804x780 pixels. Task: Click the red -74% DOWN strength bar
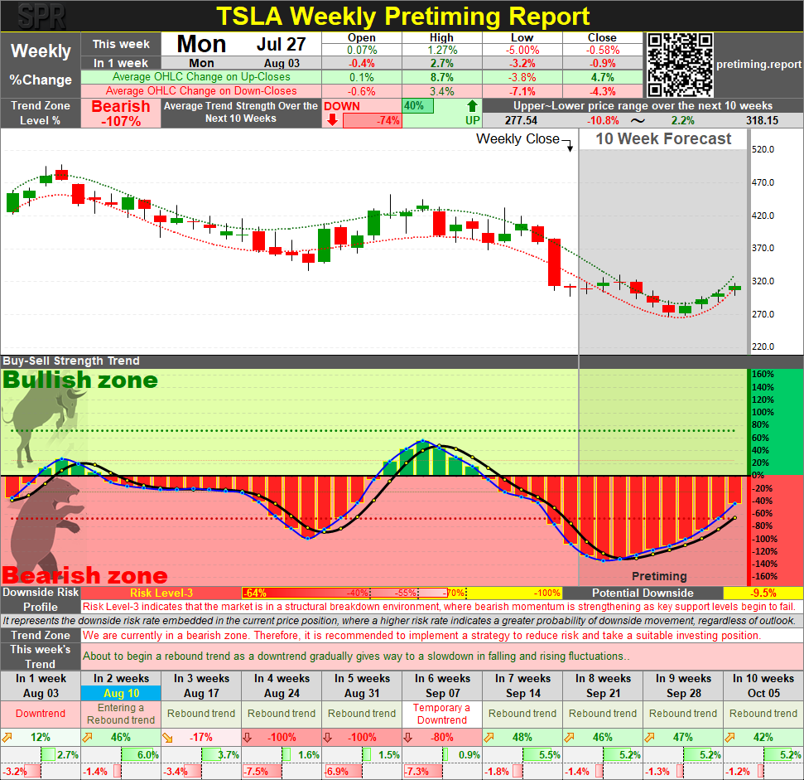(373, 120)
